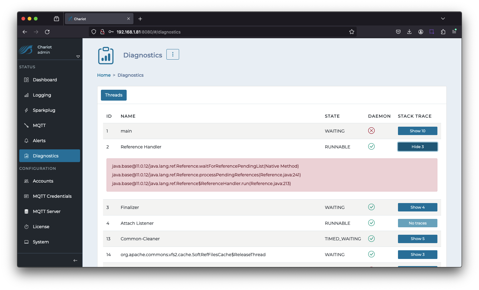The width and height of the screenshot is (479, 290).
Task: Open the MQTT status page
Action: (50, 125)
